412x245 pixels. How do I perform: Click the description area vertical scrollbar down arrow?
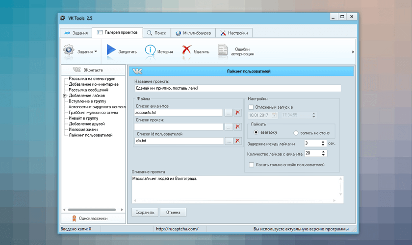340,195
